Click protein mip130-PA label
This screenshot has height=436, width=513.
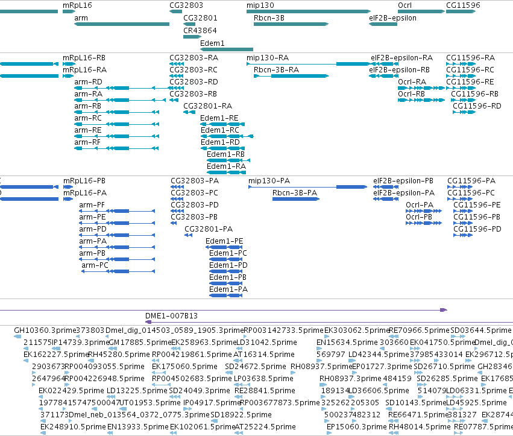(269, 181)
